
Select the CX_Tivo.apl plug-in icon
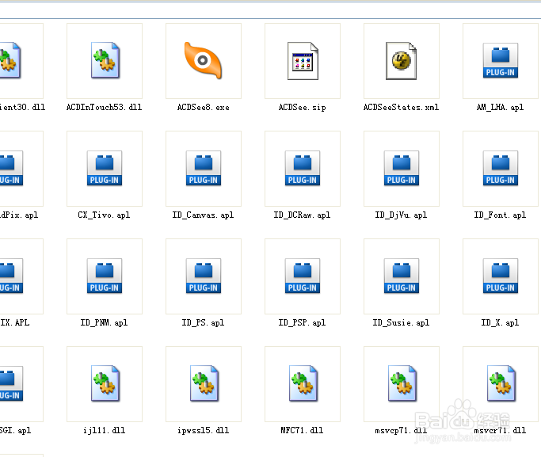tap(105, 168)
